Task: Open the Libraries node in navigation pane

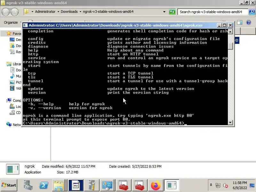Action: pyautogui.click(x=14, y=64)
